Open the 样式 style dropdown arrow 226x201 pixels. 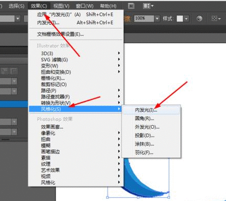(x=186, y=18)
